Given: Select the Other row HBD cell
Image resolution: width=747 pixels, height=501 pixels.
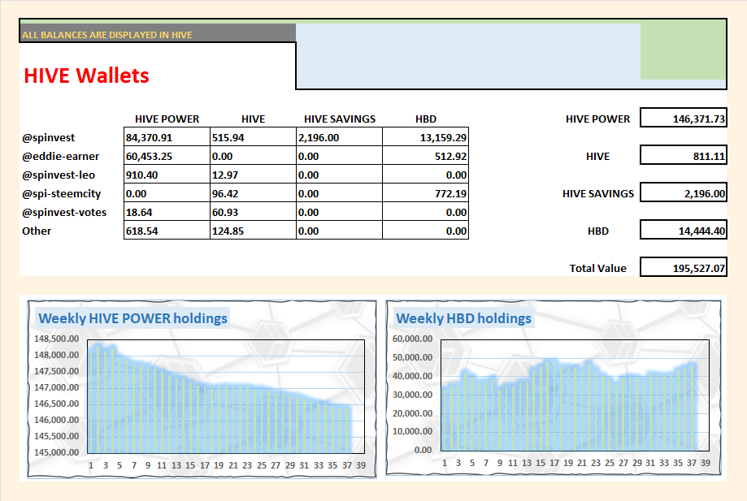Looking at the screenshot, I should tap(425, 230).
